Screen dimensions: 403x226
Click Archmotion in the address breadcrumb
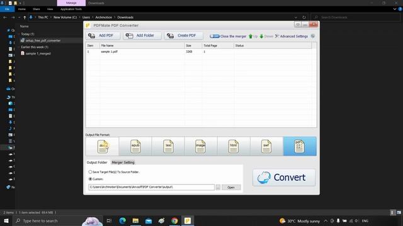click(103, 18)
